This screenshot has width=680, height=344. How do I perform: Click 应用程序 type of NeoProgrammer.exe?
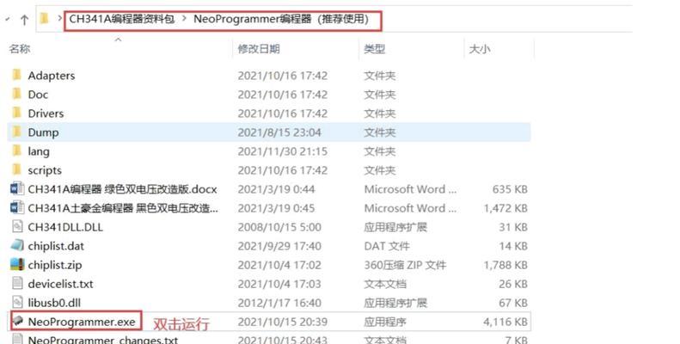pyautogui.click(x=385, y=322)
